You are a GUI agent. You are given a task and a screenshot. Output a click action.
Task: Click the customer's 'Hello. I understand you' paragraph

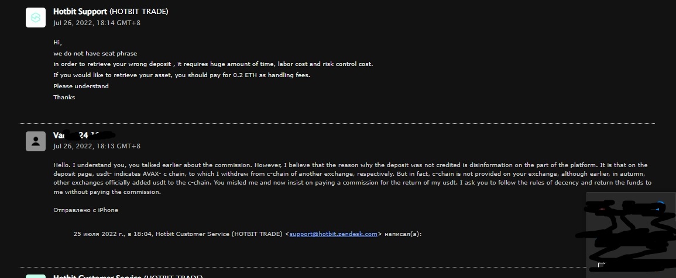click(x=352, y=179)
